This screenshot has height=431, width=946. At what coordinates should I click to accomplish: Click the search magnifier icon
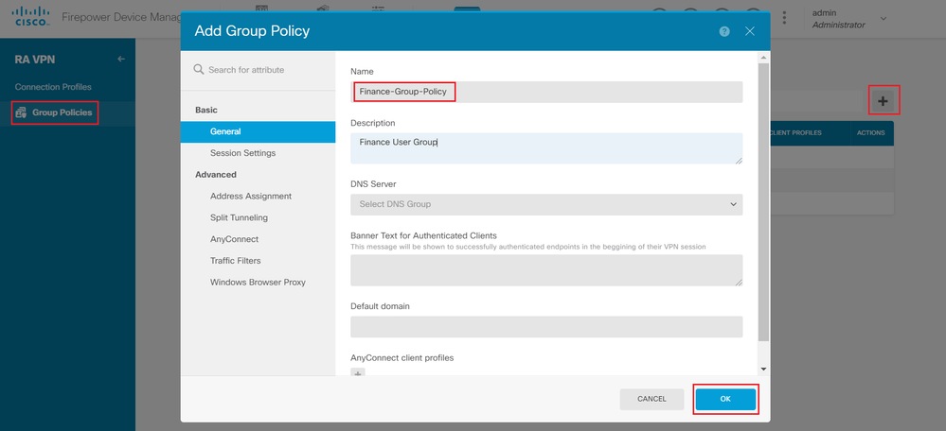(x=199, y=70)
